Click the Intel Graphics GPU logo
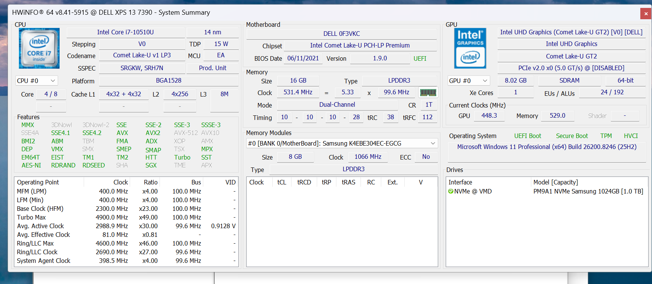This screenshot has width=652, height=284. click(x=470, y=48)
